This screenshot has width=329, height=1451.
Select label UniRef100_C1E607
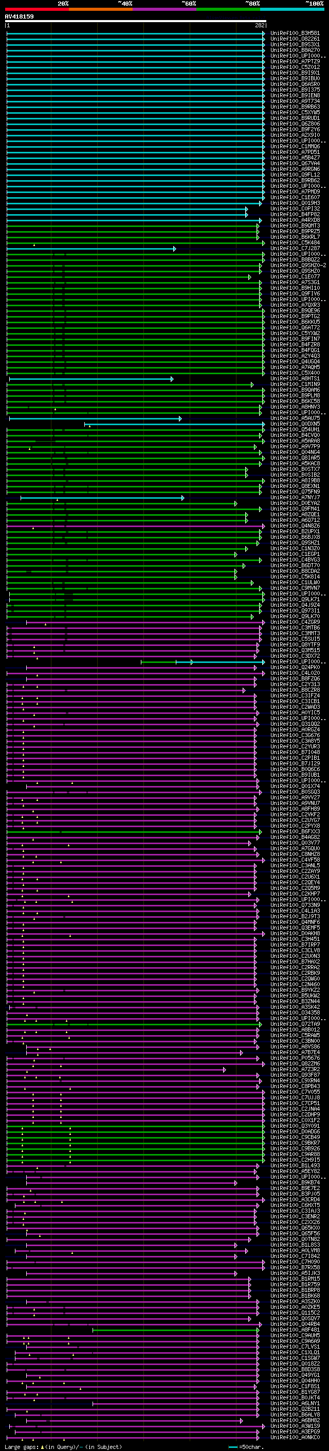295,197
